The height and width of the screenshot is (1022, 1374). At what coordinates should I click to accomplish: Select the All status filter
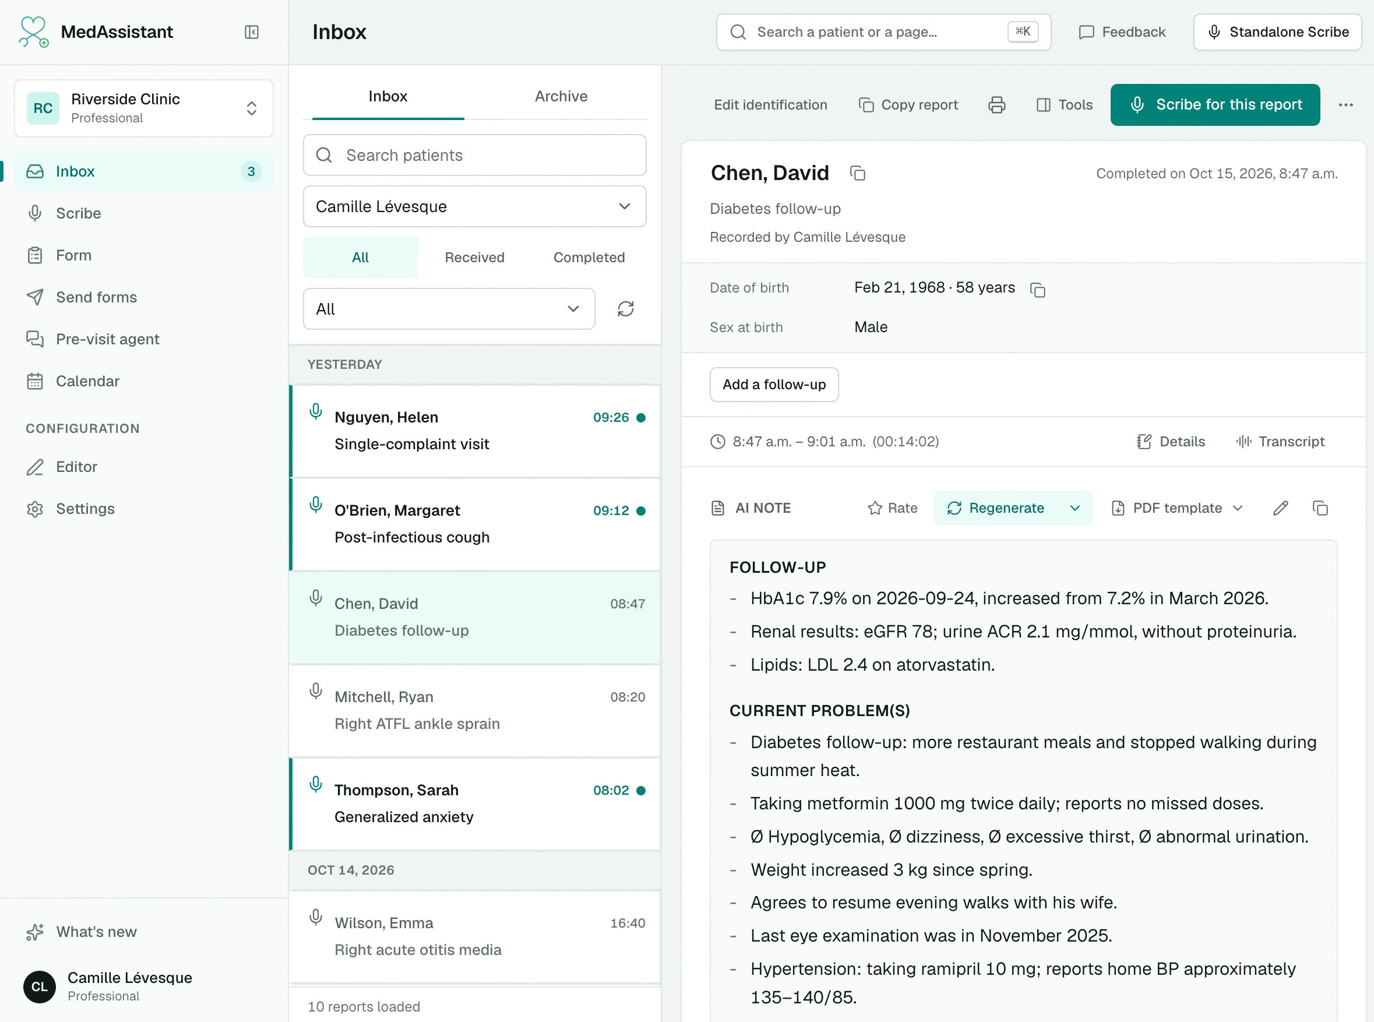tap(361, 258)
